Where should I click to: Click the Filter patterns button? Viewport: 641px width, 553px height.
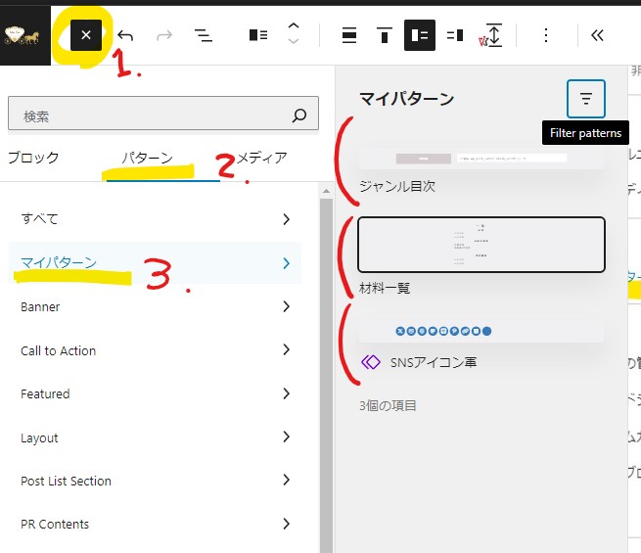[x=586, y=99]
